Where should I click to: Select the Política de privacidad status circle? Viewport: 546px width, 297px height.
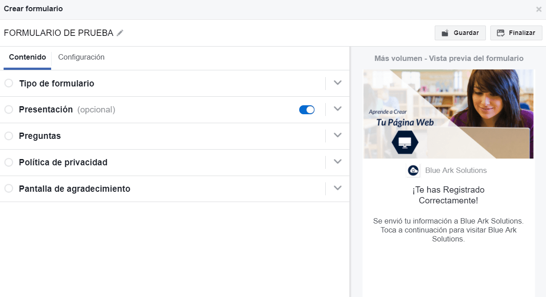[x=9, y=163]
